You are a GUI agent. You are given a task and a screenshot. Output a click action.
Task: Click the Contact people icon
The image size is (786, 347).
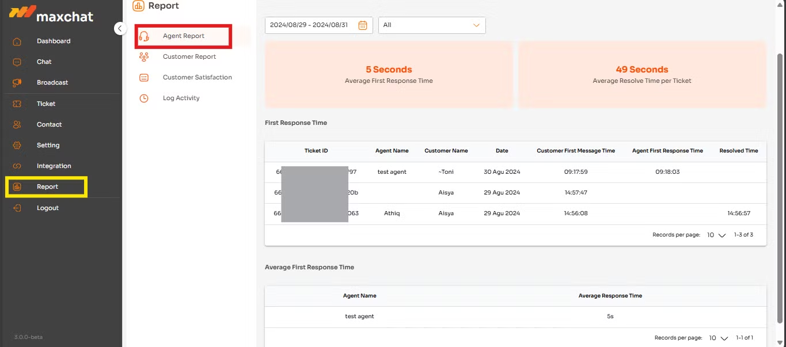tap(17, 125)
